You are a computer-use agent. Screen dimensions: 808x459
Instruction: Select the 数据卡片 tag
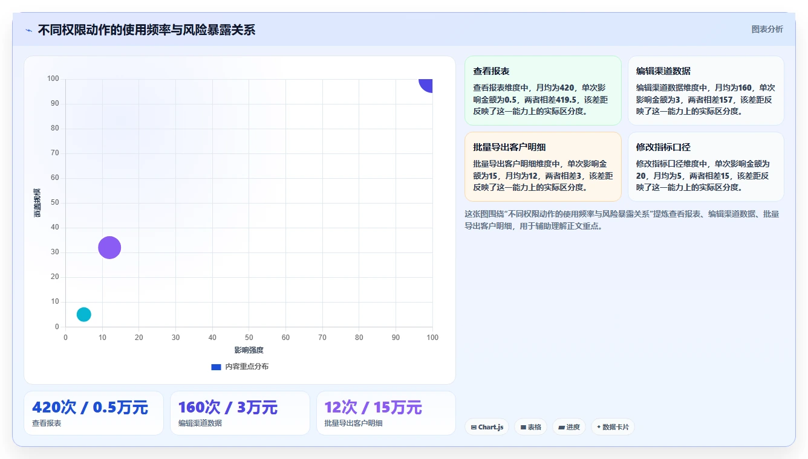(x=613, y=427)
